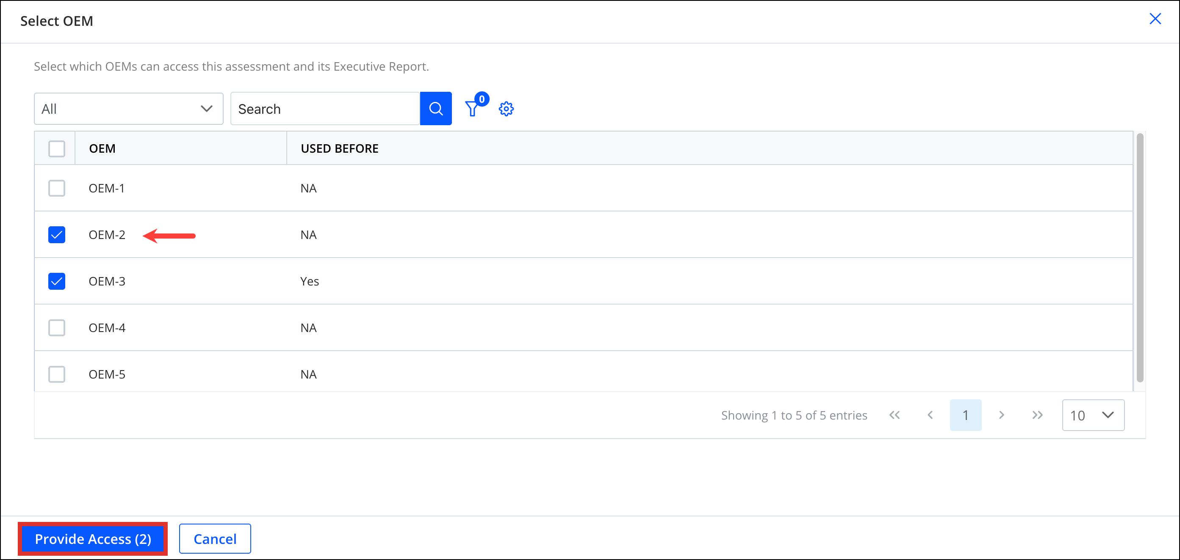Go to previous page of entries
Image resolution: width=1180 pixels, height=560 pixels.
coord(930,415)
